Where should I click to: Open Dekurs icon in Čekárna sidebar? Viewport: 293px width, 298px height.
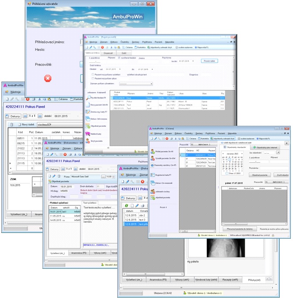152,183
